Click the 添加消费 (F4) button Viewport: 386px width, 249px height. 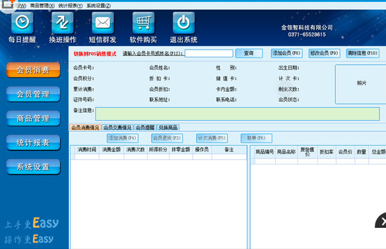[123, 138]
